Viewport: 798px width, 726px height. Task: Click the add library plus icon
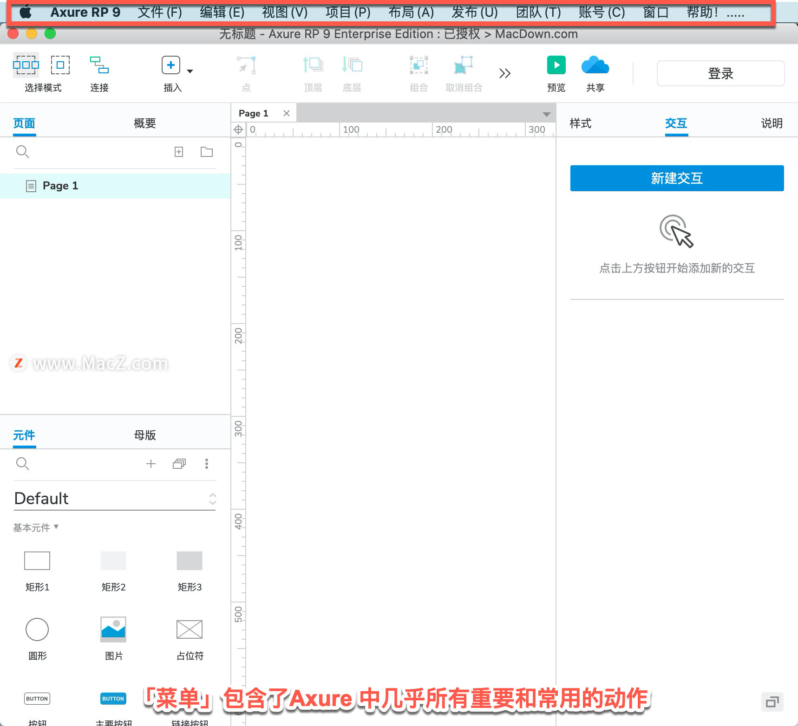pos(151,464)
